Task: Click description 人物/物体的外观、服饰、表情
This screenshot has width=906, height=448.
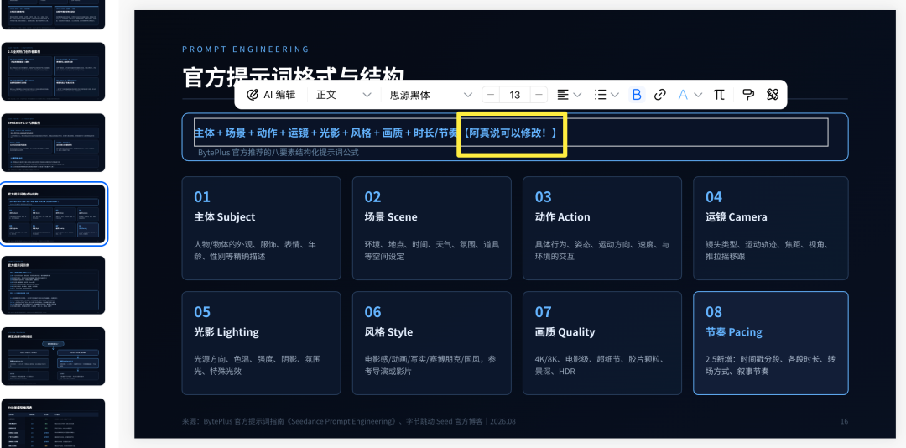Action: click(255, 250)
